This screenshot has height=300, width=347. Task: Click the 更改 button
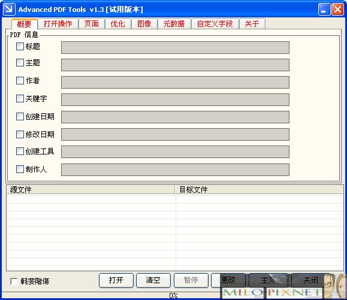[x=228, y=280]
